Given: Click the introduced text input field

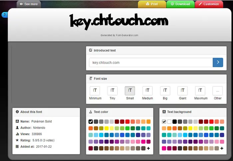Looking at the screenshot, I should tap(151, 63).
